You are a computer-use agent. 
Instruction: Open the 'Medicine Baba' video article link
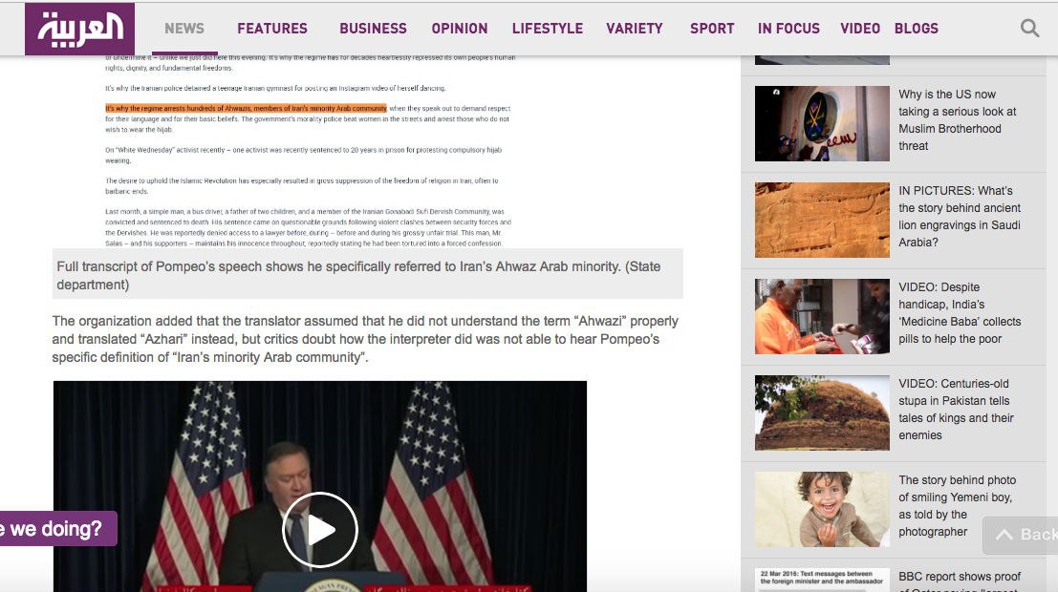960,313
